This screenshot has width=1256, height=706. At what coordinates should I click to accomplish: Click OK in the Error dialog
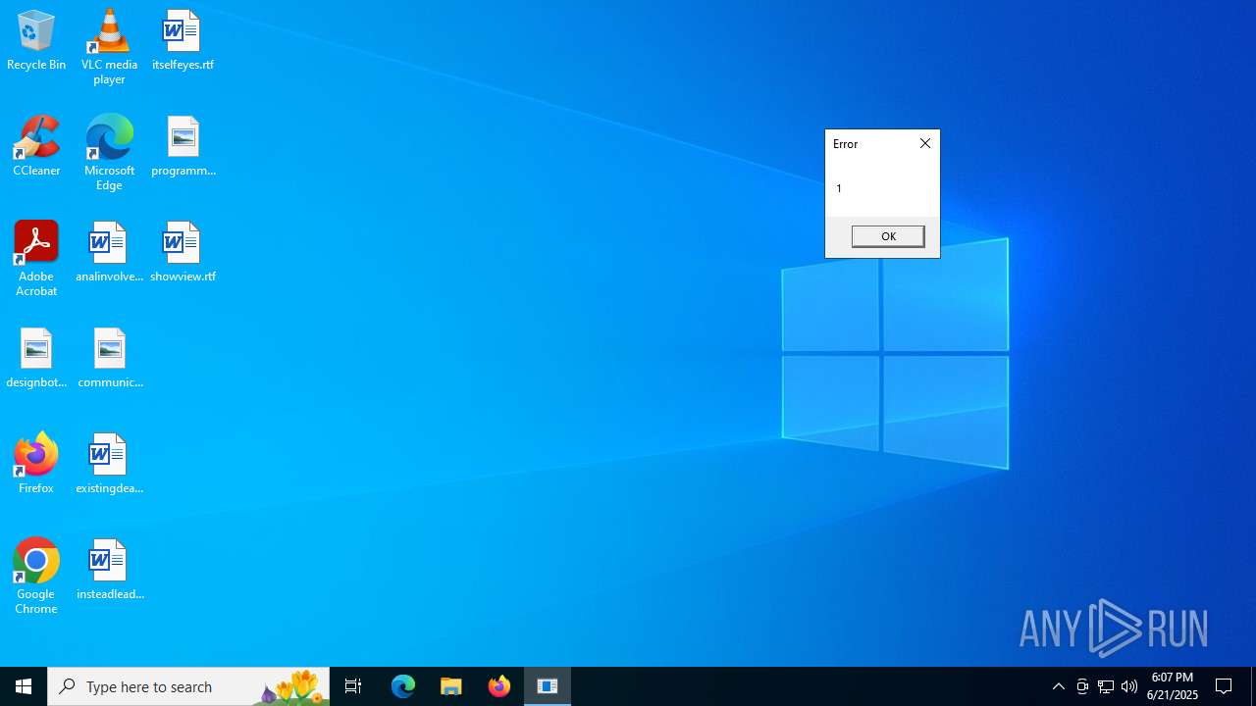click(888, 236)
